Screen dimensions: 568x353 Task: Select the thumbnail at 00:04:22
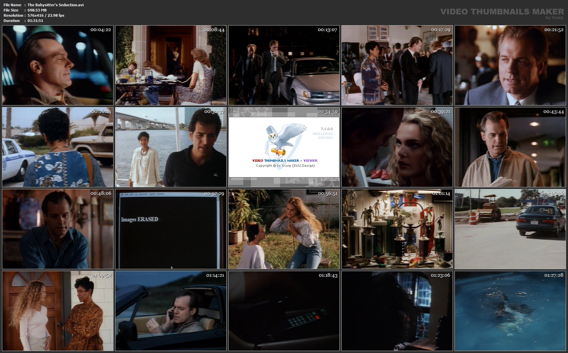point(58,65)
